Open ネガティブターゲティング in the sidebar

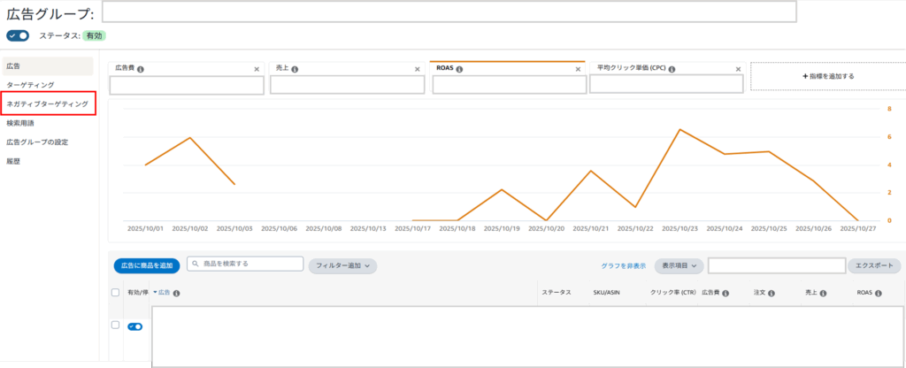pos(48,103)
